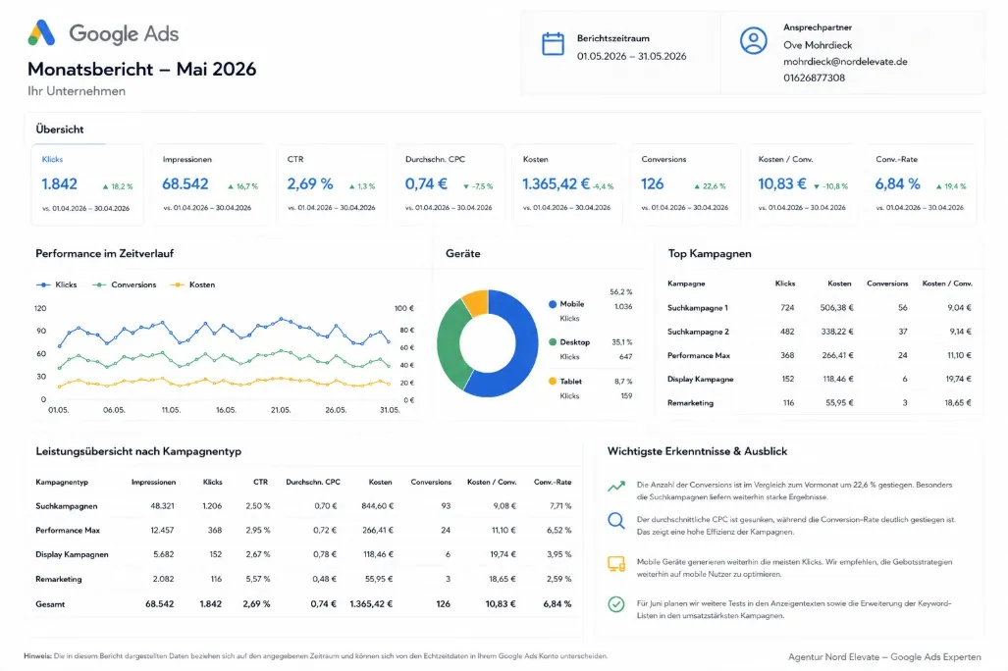Click the mobile devices insight icon
Viewport: 1008px width, 671px height.
tap(615, 564)
